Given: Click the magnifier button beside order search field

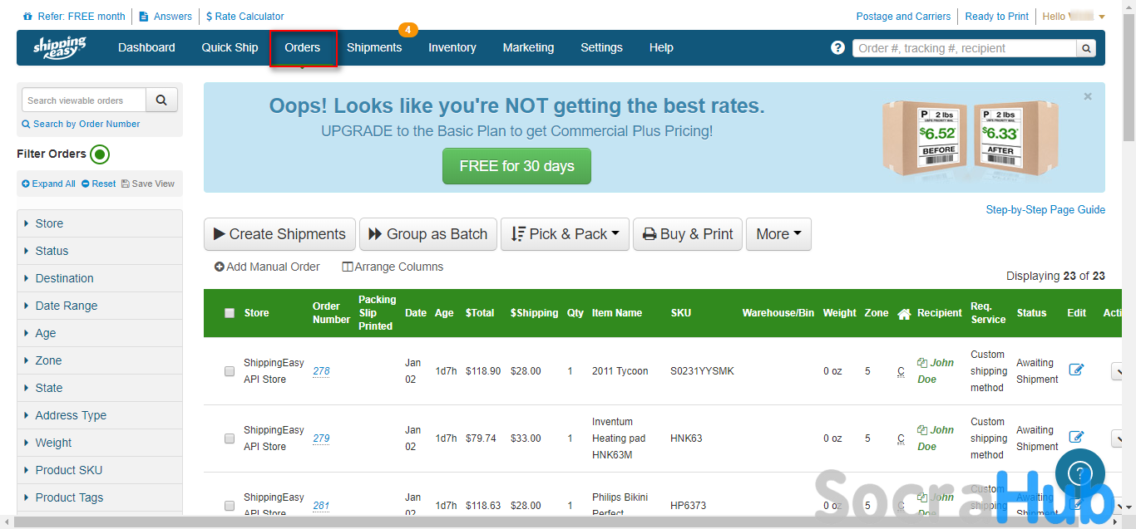Looking at the screenshot, I should pyautogui.click(x=1086, y=48).
